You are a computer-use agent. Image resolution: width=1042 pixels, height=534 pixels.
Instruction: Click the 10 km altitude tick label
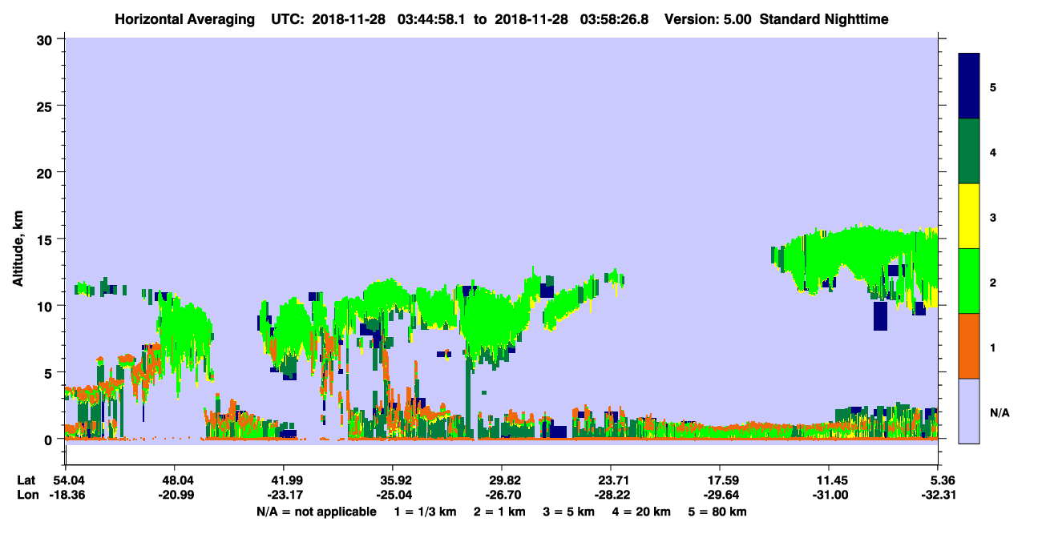46,306
